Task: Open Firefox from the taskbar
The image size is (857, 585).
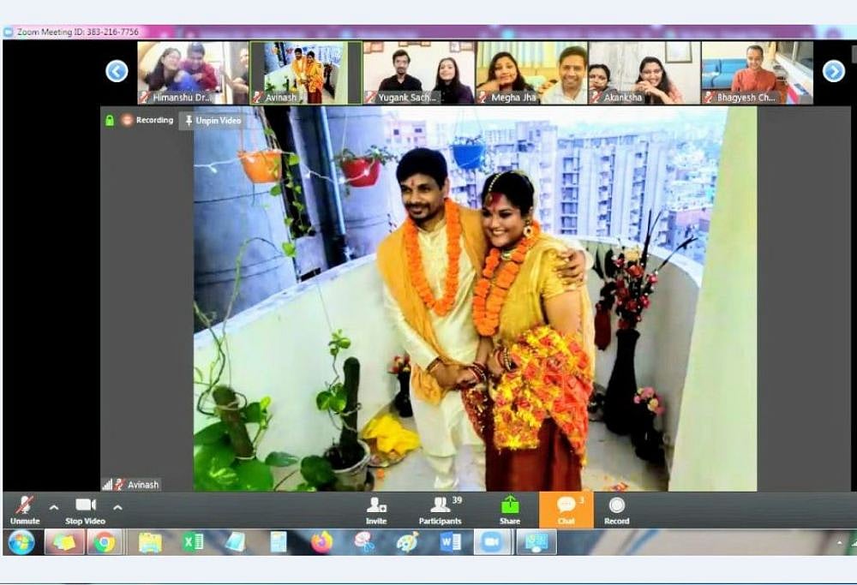Action: [322, 542]
